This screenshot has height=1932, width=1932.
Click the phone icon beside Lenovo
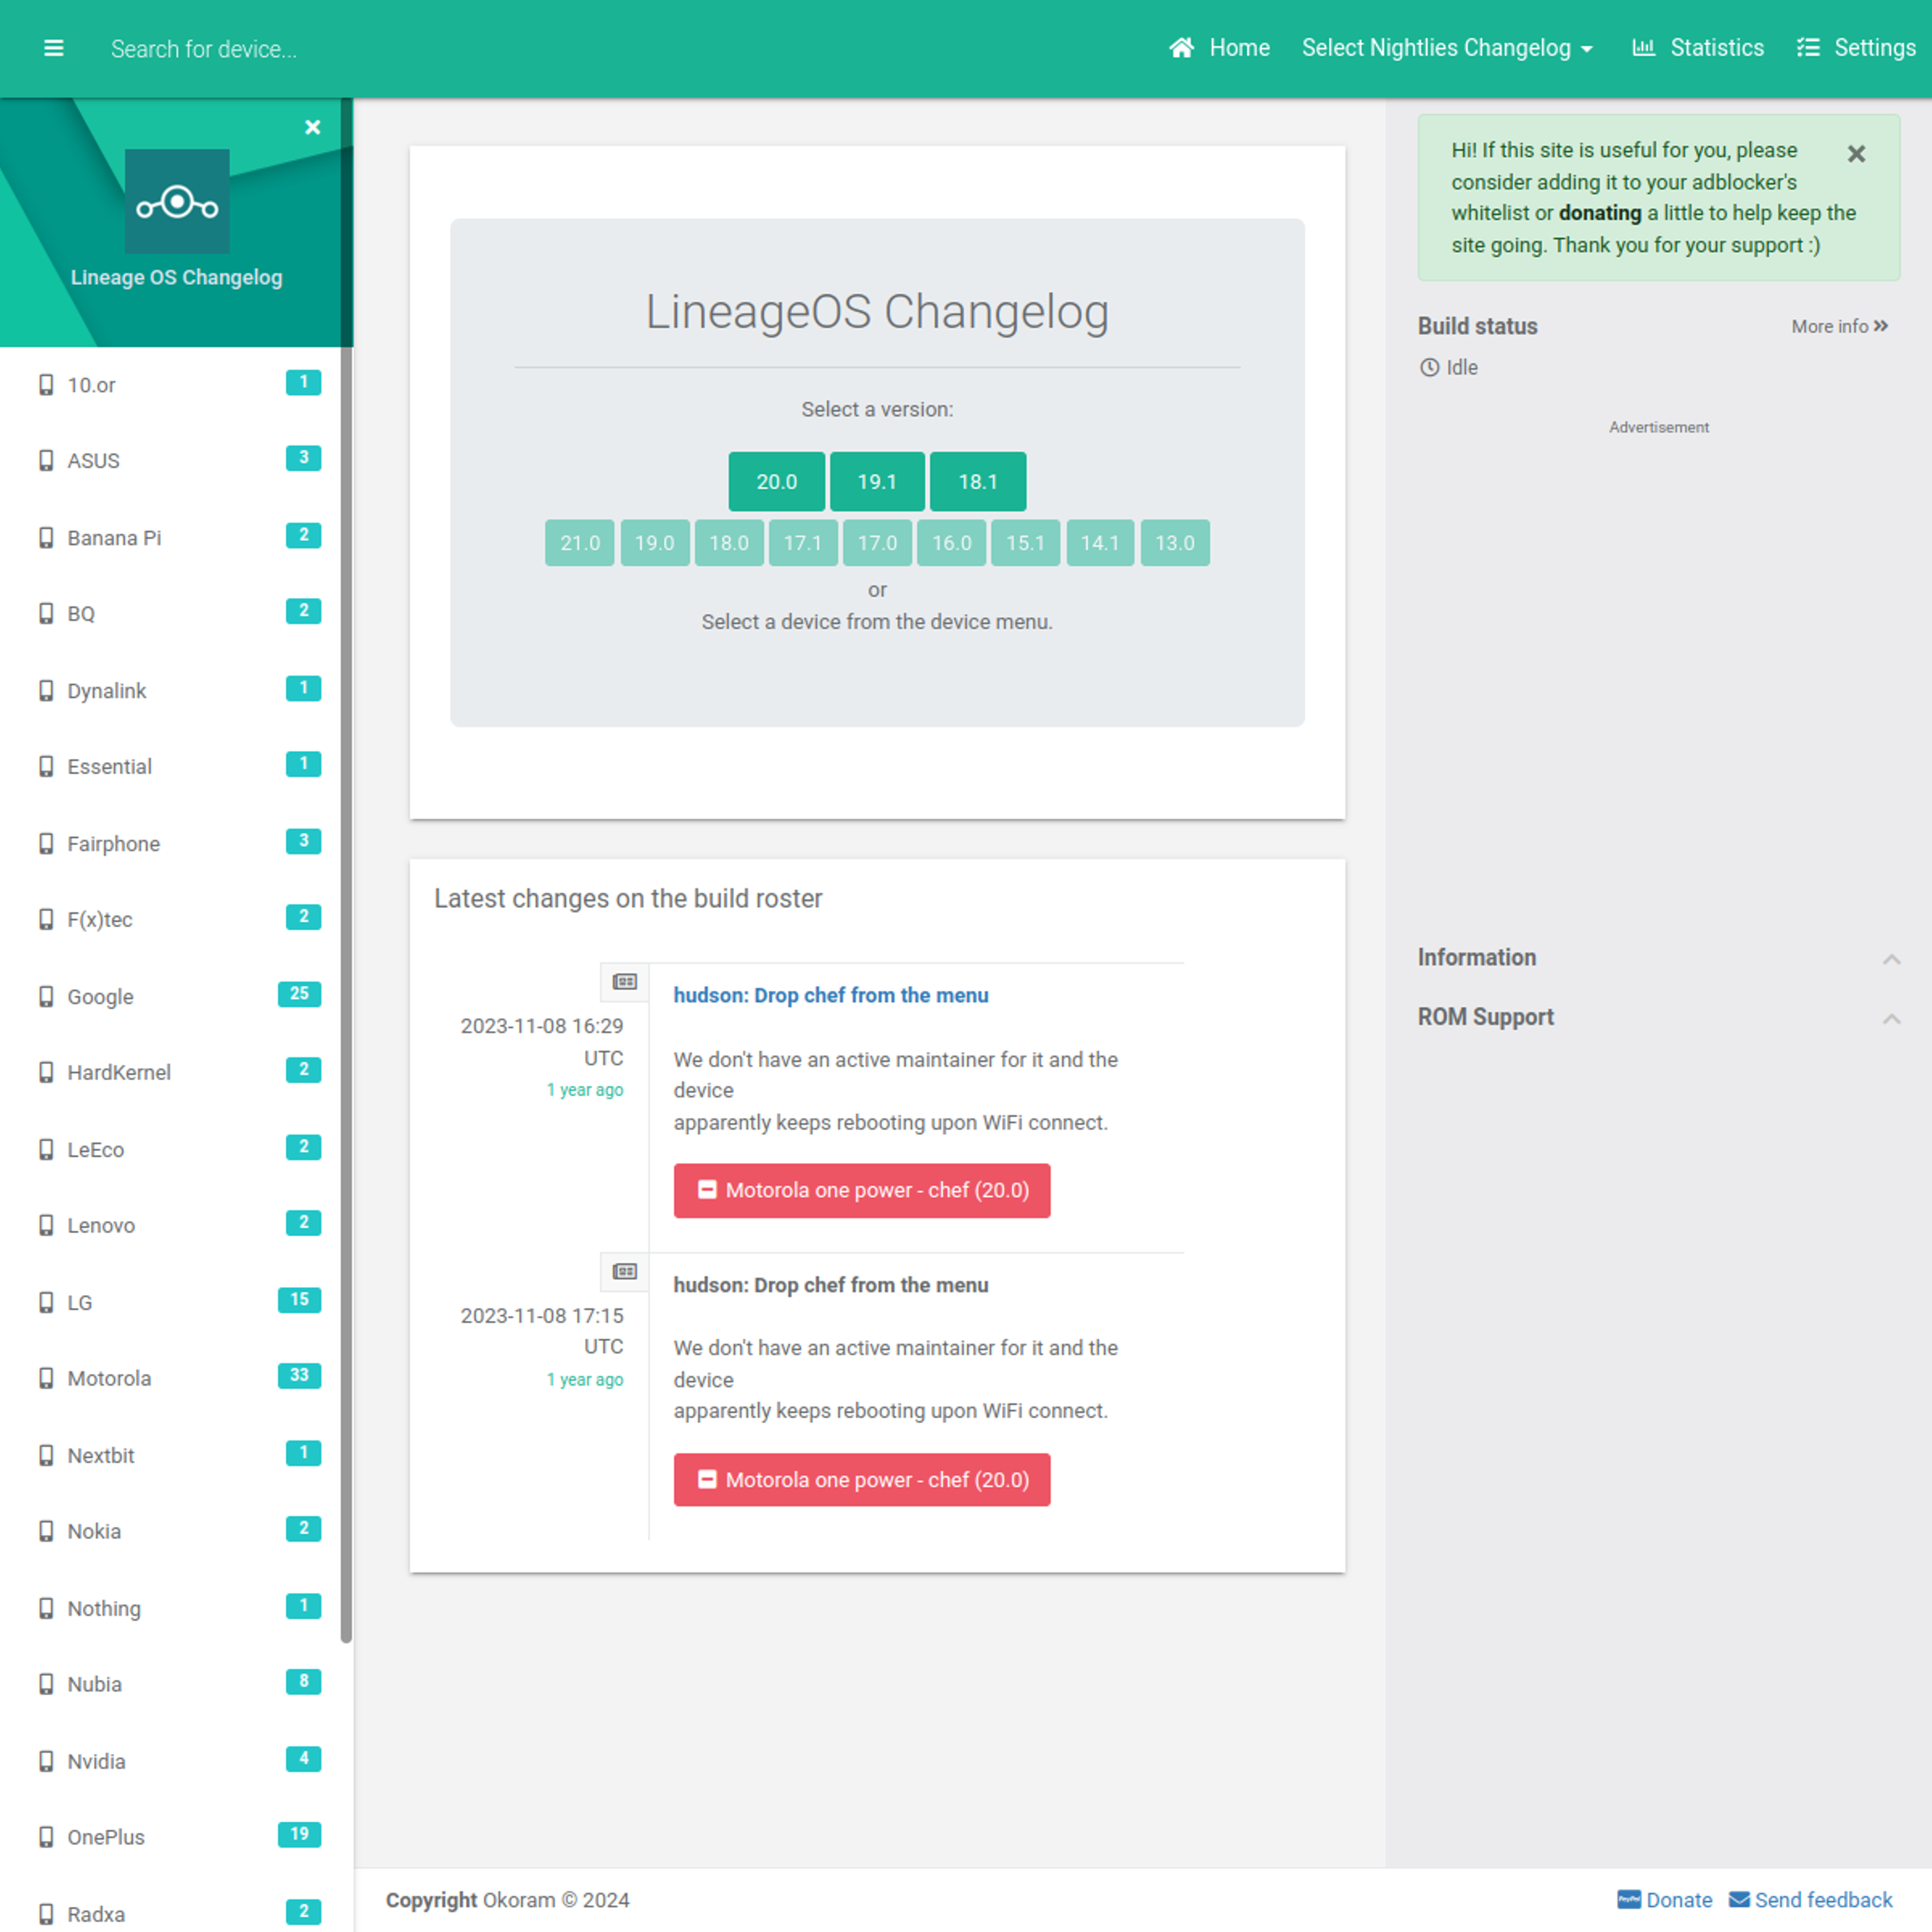click(x=46, y=1225)
